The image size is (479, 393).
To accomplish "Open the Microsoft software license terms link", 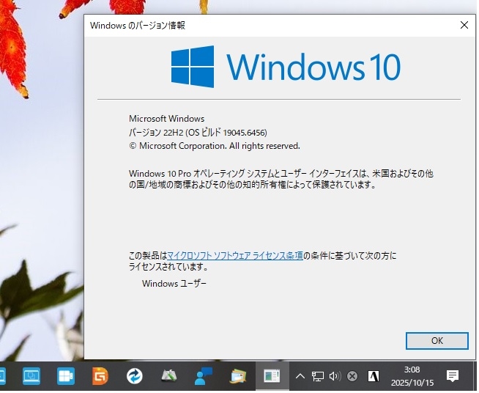I will point(236,257).
